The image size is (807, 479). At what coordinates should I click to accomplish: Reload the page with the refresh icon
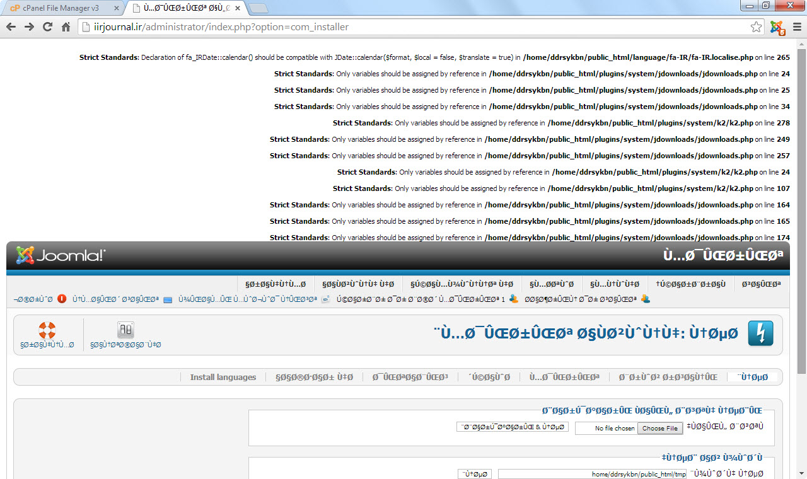(47, 27)
